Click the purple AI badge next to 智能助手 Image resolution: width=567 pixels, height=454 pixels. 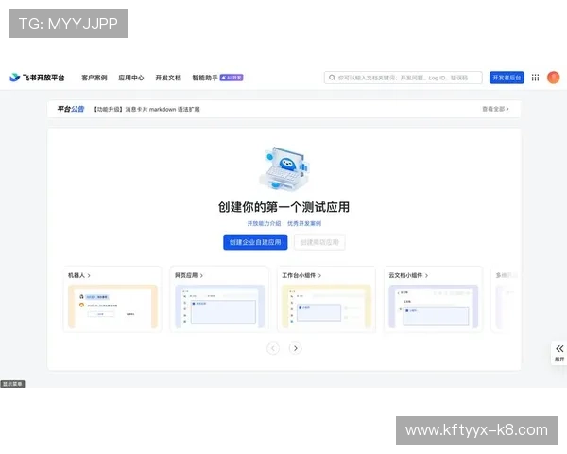pos(232,78)
